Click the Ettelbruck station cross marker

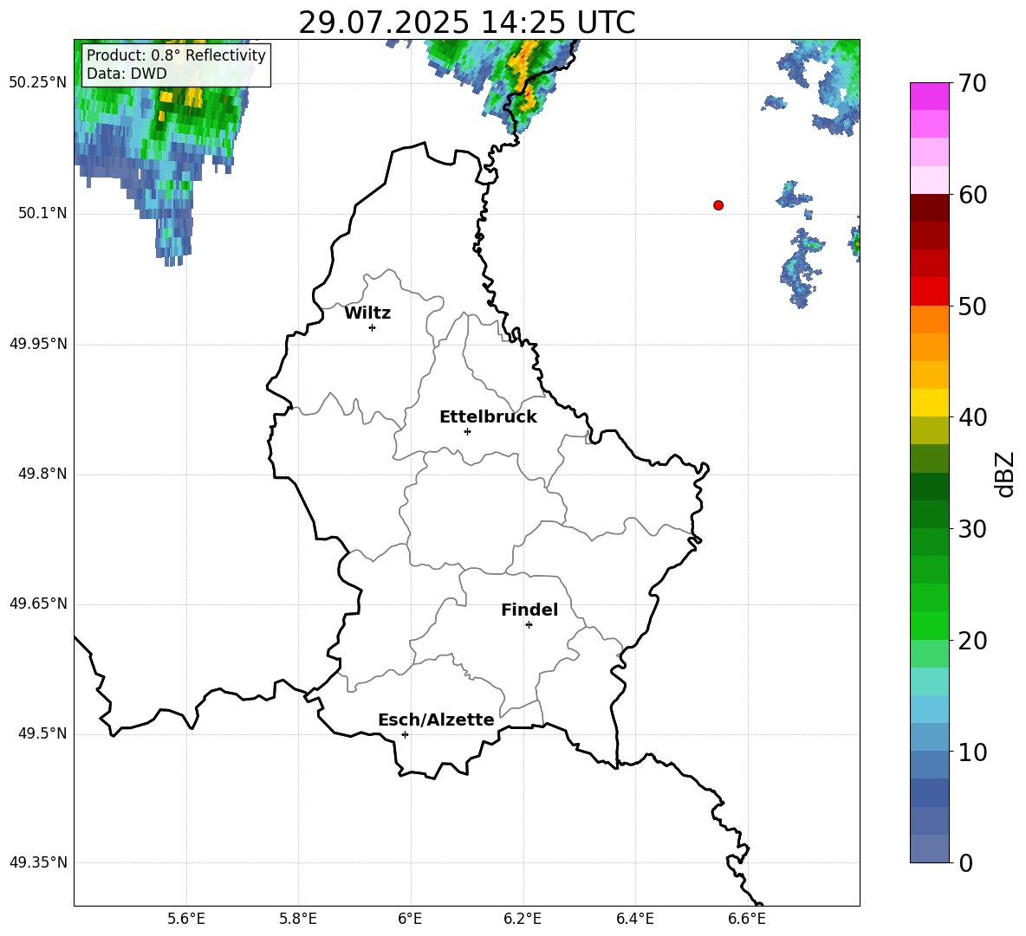tap(467, 431)
